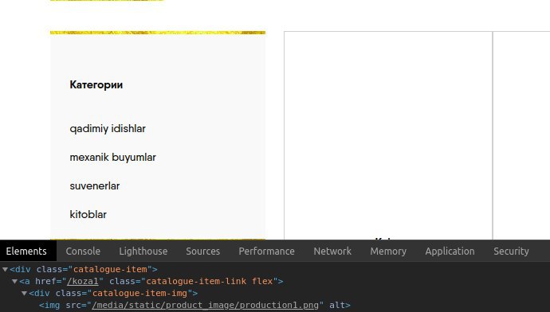Open the Security tab
The height and width of the screenshot is (312, 550).
coord(511,251)
